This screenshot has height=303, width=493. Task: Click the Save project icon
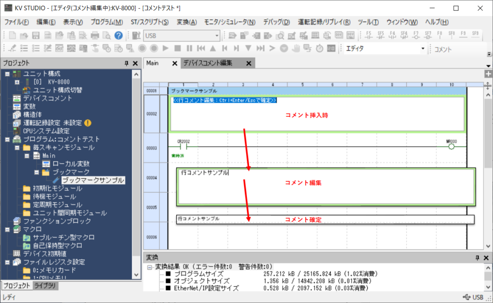point(35,35)
